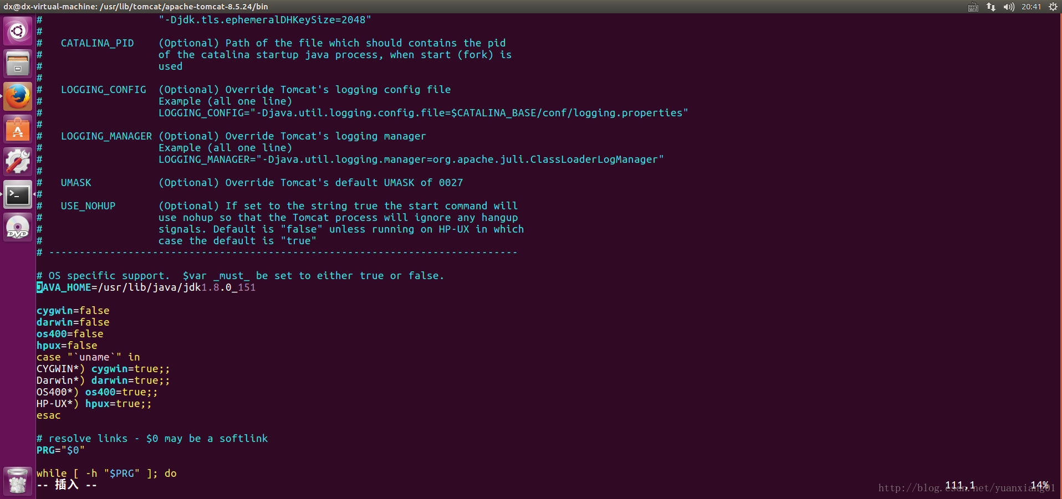Click the esac keyword line
This screenshot has width=1062, height=499.
pyautogui.click(x=49, y=415)
